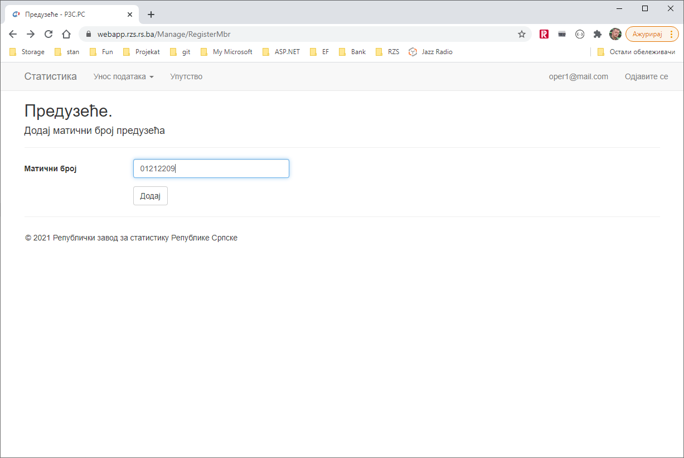This screenshot has height=458, width=684.
Task: Open the oper1@mail.com account link
Action: 578,76
